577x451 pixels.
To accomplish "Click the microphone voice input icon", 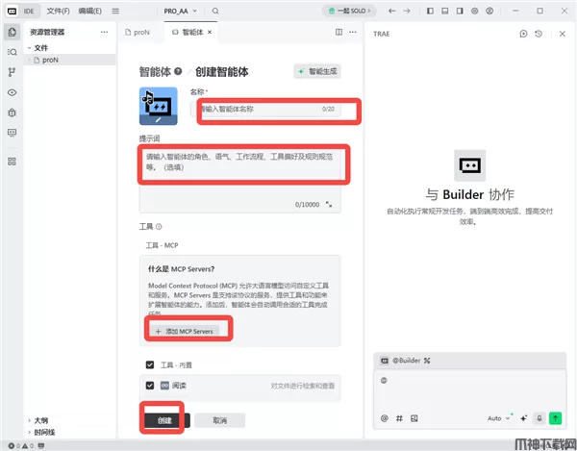I will tap(539, 418).
